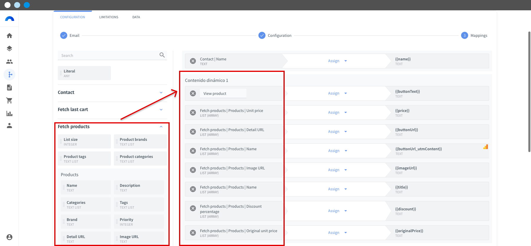Click the blue logo at sidebar top
The width and height of the screenshot is (531, 246).
coord(9,19)
